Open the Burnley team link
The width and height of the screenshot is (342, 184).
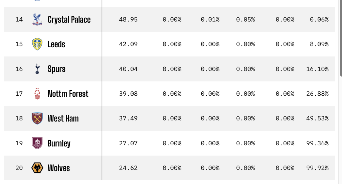point(59,143)
